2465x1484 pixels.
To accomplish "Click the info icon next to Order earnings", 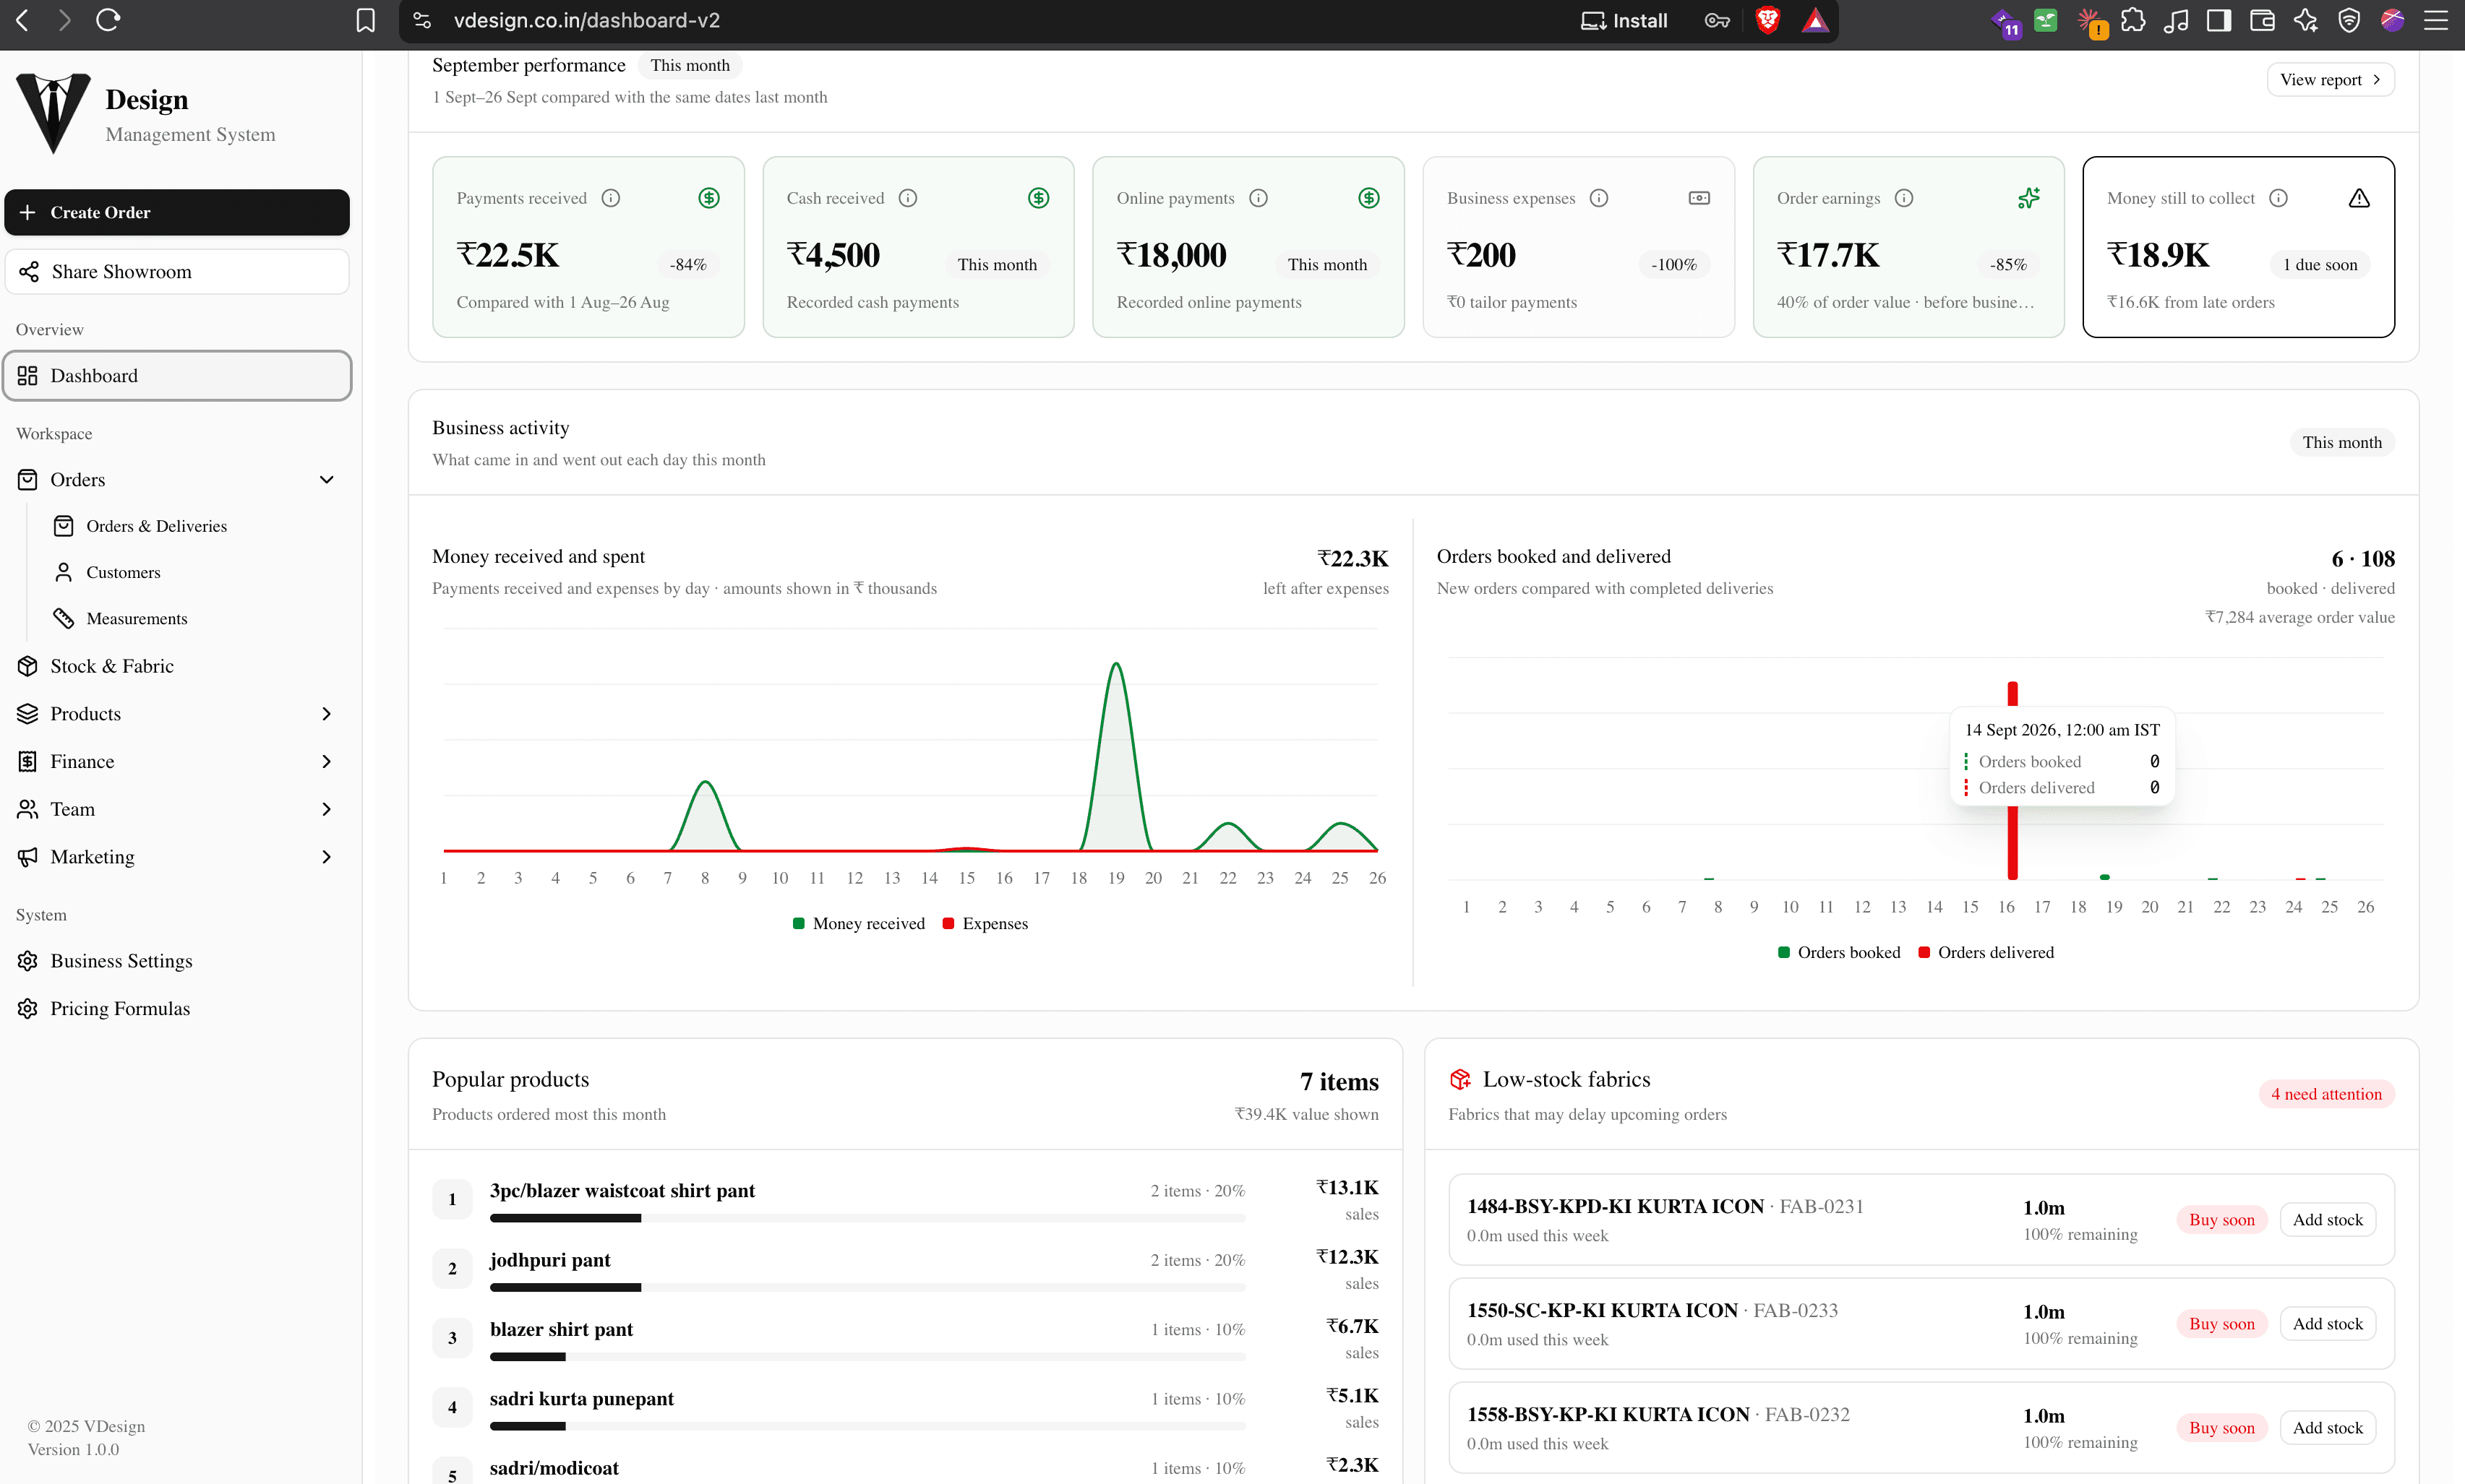I will (x=1904, y=198).
